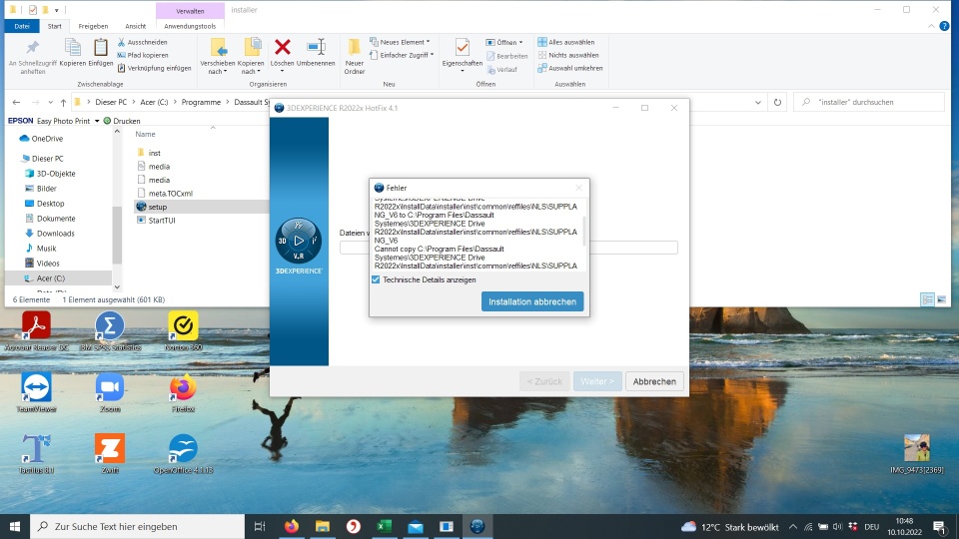Screen dimensions: 959x539
Task: Open the Datei tab in Explorer
Action: [x=22, y=26]
